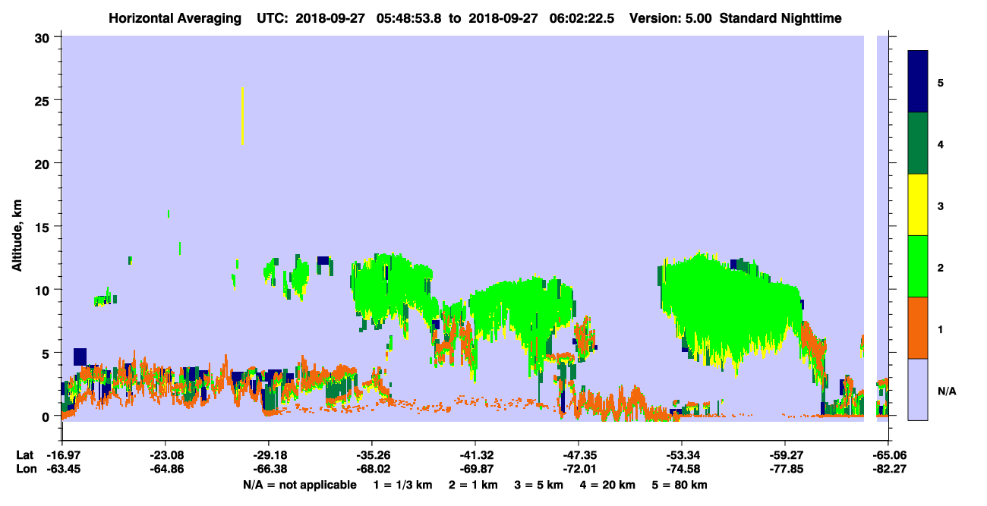Click longitude value -82.27

tap(888, 469)
